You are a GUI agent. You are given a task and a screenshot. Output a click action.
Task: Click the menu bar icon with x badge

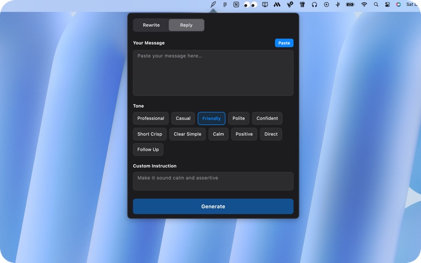pos(290,5)
